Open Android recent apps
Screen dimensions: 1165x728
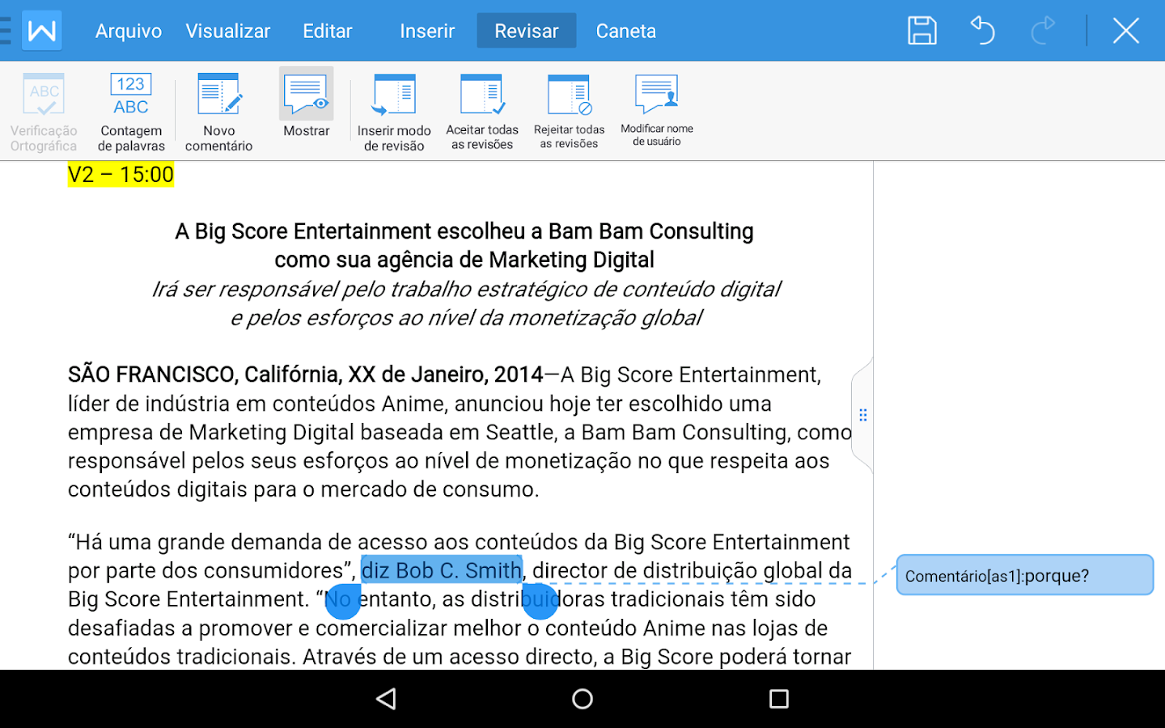(779, 699)
